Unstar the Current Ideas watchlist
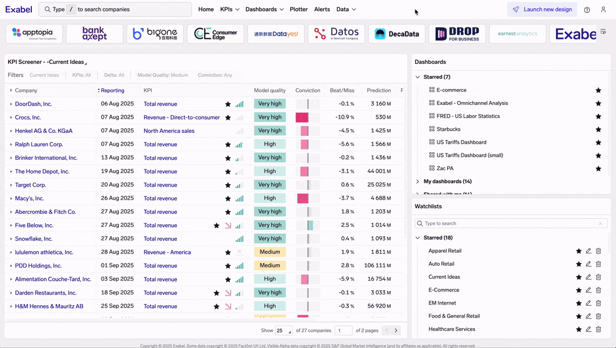Viewport: 616px width, 348px height. tap(579, 277)
